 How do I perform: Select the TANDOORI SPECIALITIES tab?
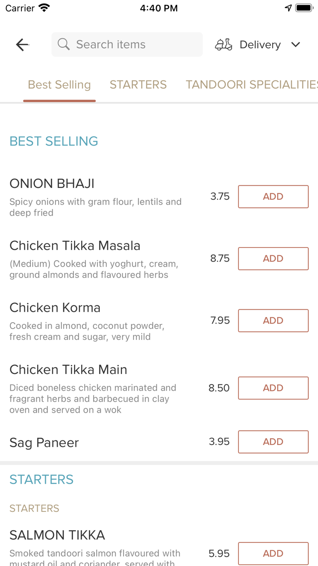click(x=251, y=85)
